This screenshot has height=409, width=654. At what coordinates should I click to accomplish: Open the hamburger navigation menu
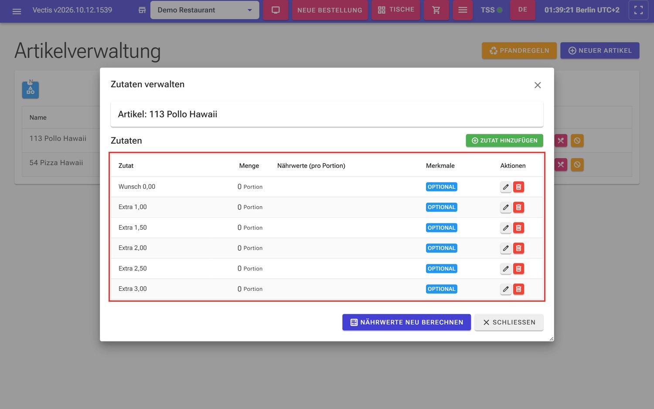[17, 10]
